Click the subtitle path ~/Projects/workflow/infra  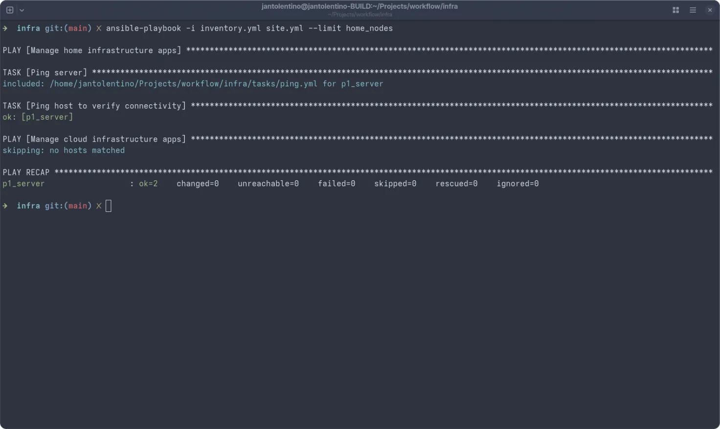[x=360, y=15]
